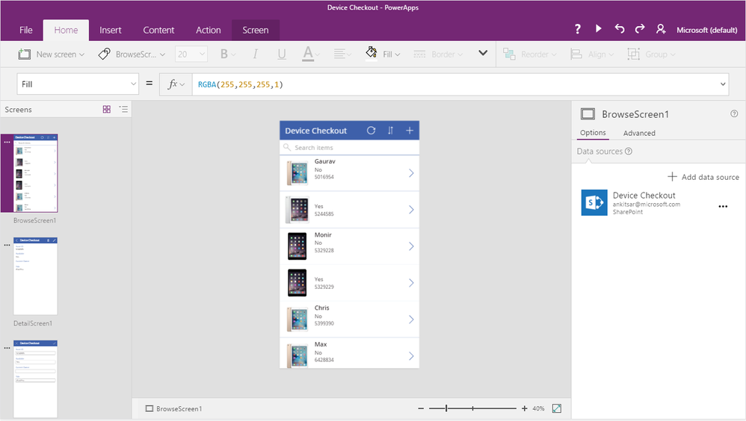The height and width of the screenshot is (421, 746).
Task: Expand the more ribbon options chevron
Action: pos(483,53)
